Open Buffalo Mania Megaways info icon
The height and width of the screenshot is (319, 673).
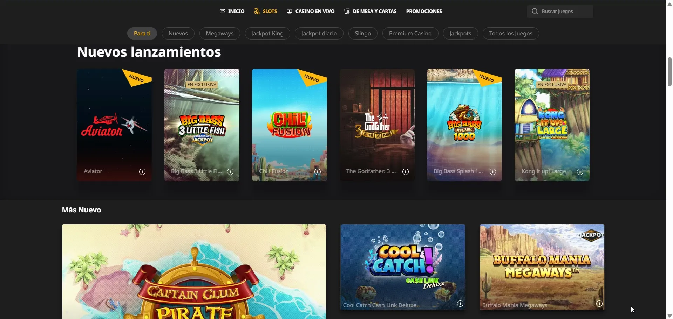pos(599,304)
